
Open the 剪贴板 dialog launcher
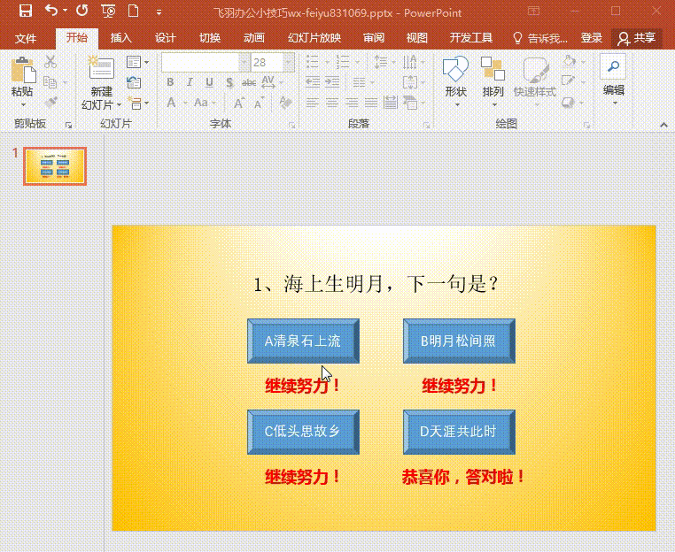[68, 125]
